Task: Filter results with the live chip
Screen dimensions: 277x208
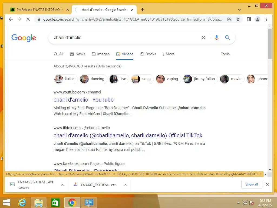Action: (119, 79)
